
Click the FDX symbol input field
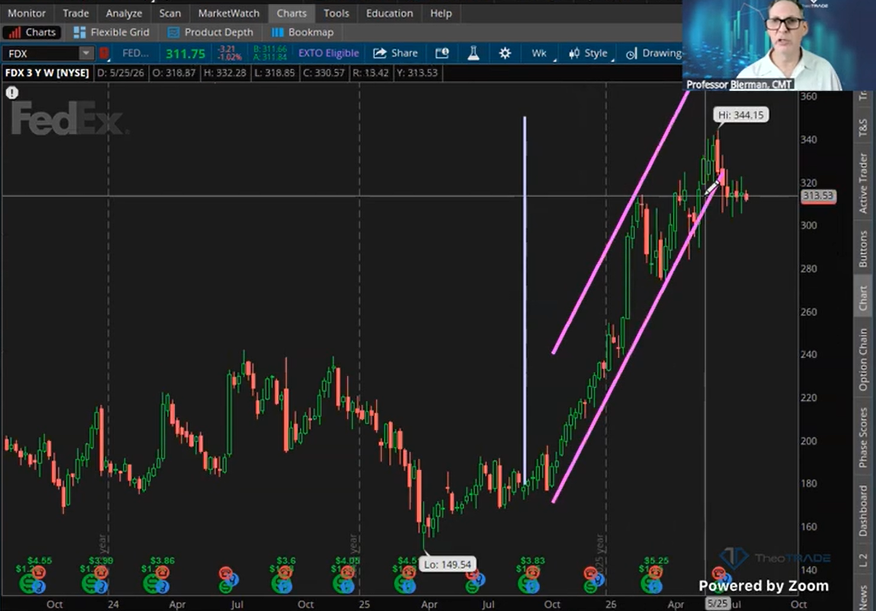(x=41, y=54)
